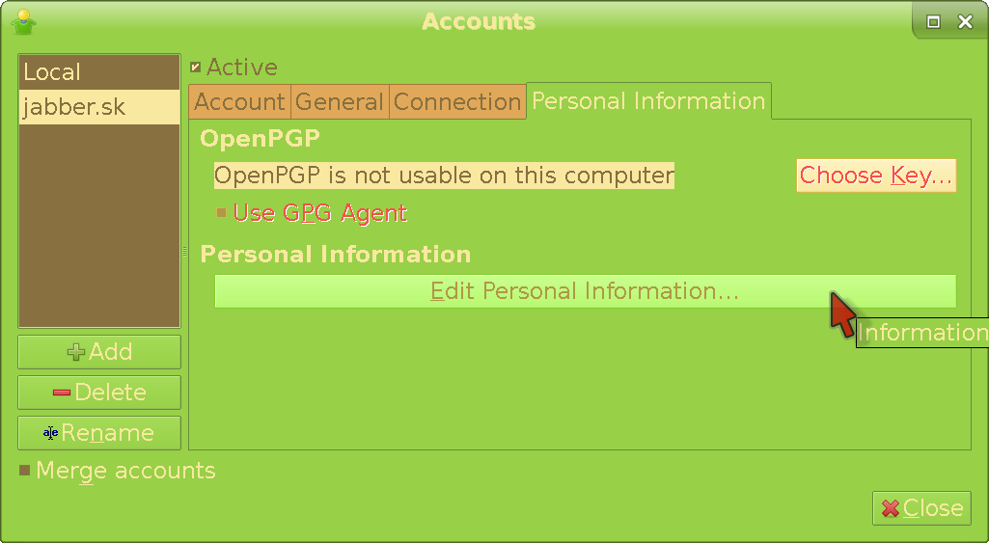Open Edit Personal Information dialog
The width and height of the screenshot is (989, 543).
585,291
